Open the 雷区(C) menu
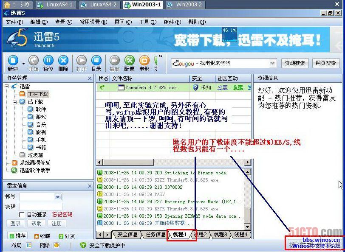The width and height of the screenshot is (345, 252). click(123, 22)
